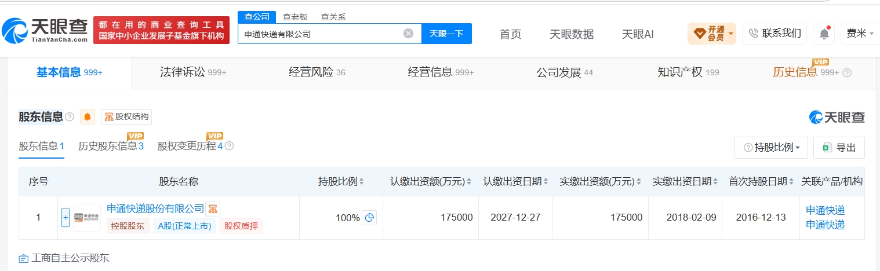This screenshot has width=880, height=271.
Task: Open 天眼数据 navigation item
Action: [572, 34]
